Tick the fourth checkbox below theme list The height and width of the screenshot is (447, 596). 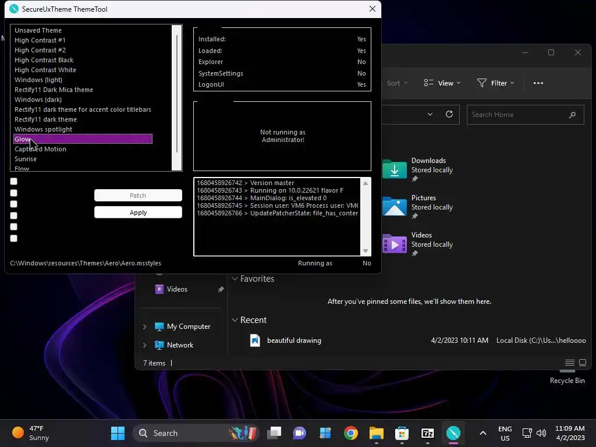tap(14, 215)
